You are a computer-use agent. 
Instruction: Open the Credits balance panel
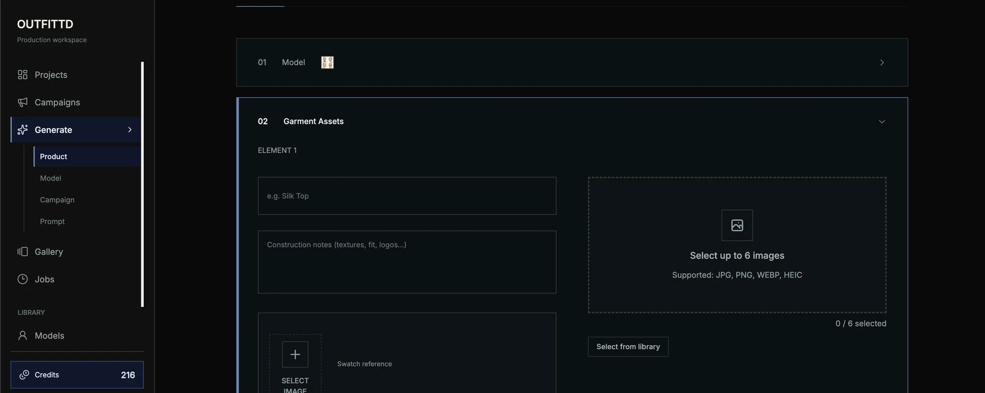pyautogui.click(x=77, y=375)
